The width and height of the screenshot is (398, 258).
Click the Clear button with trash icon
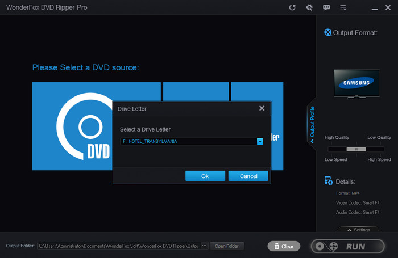pos(284,246)
